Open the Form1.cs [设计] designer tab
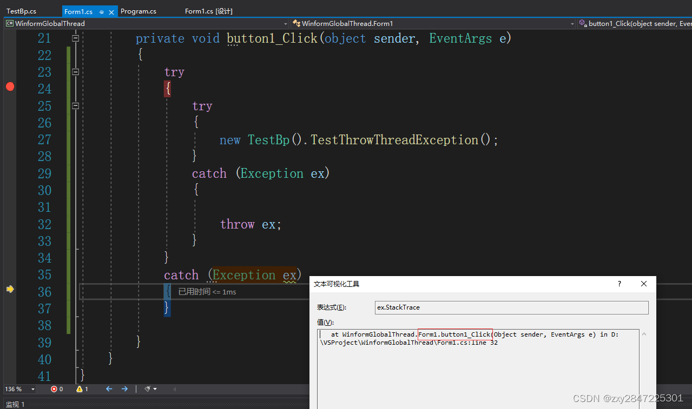This screenshot has height=409, width=692. pos(209,11)
